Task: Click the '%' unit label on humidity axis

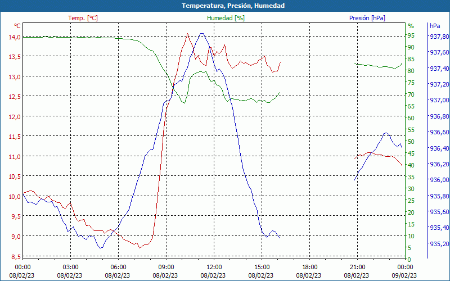Action: click(x=411, y=26)
